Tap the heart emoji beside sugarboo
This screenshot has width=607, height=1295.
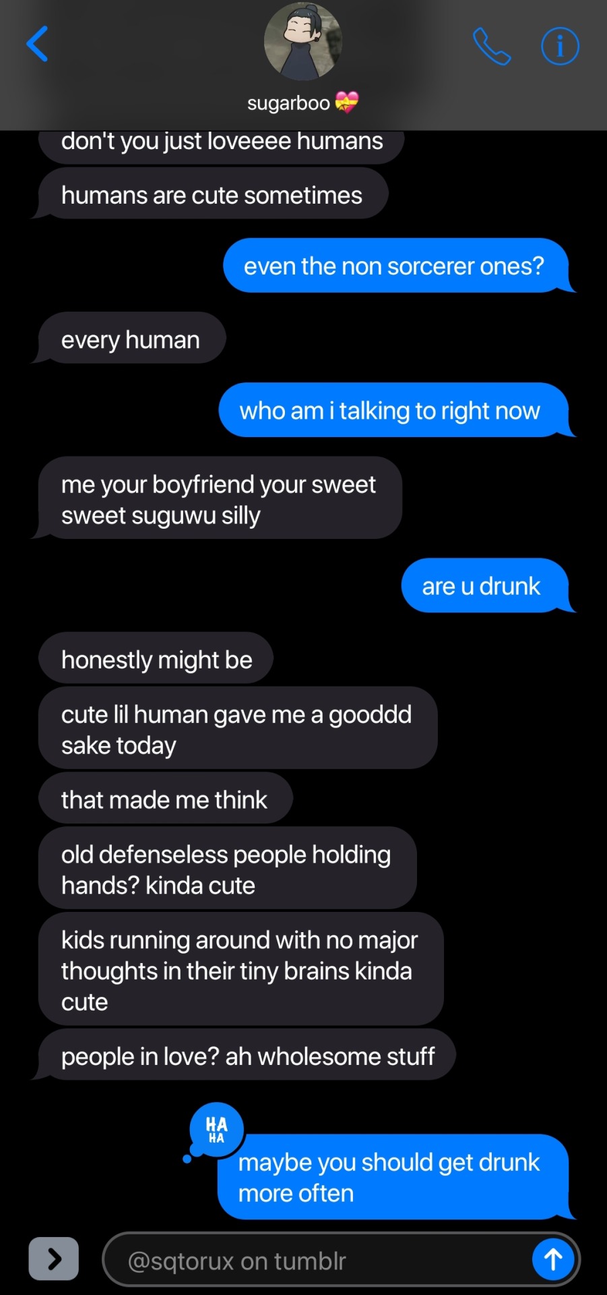(x=347, y=103)
